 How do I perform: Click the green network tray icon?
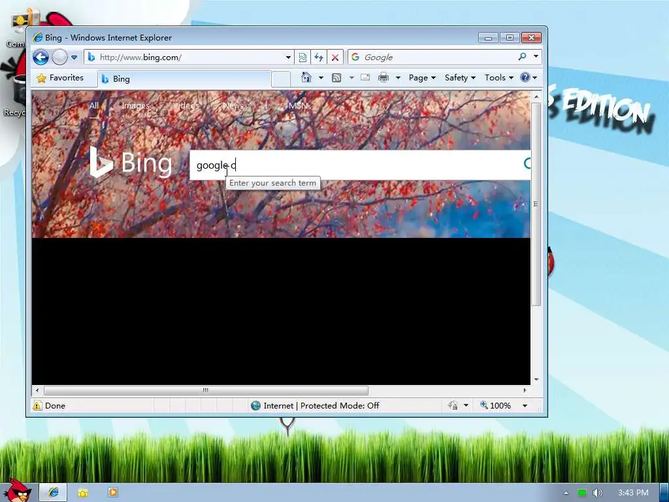click(582, 493)
